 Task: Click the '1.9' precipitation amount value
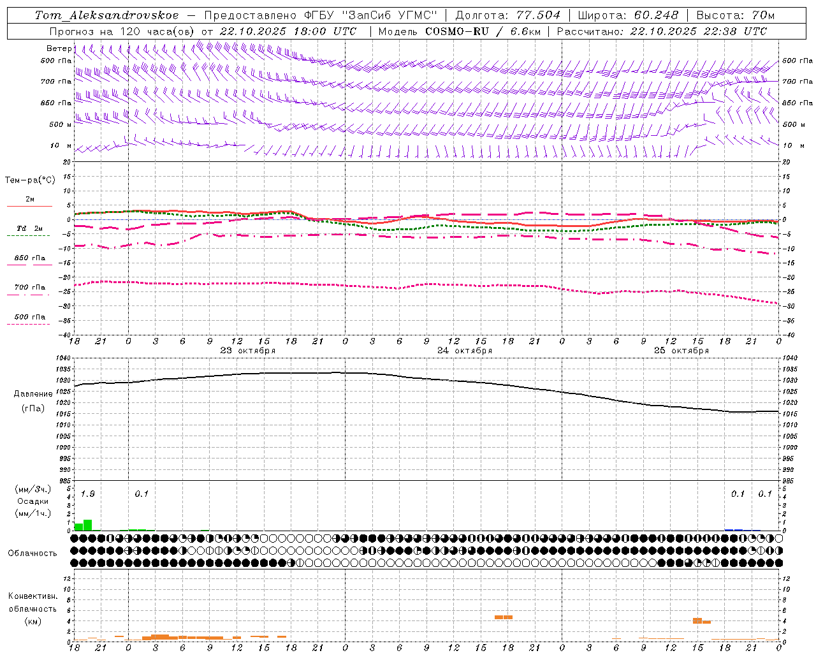tap(88, 494)
